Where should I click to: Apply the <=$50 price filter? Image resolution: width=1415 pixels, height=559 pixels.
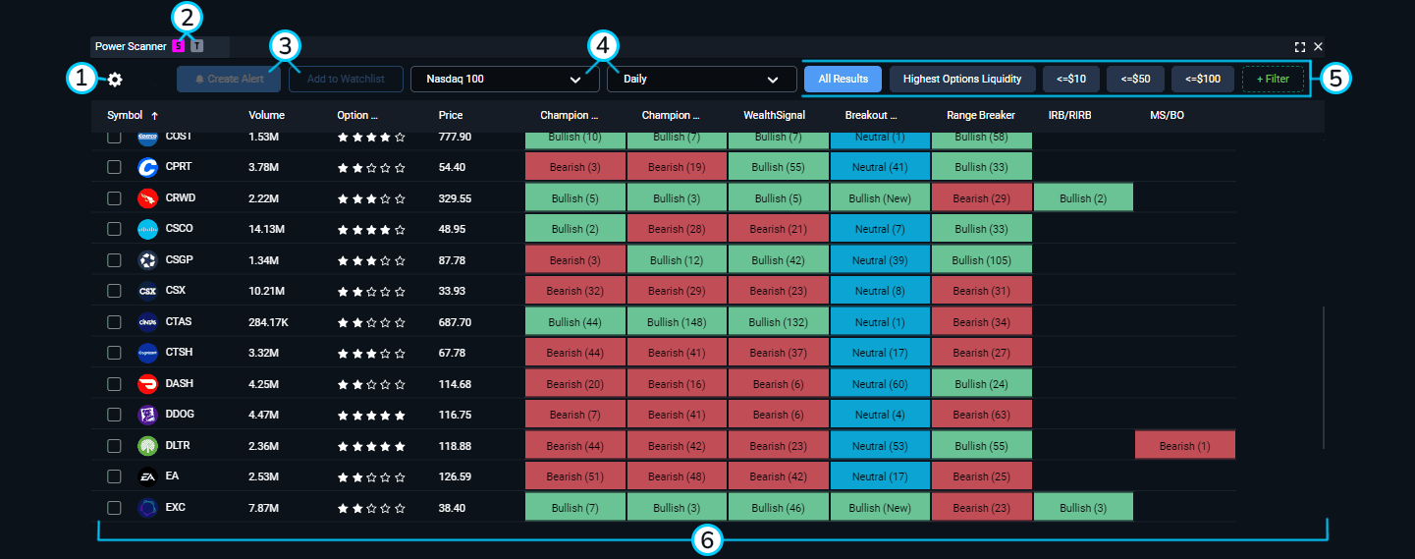coord(1135,80)
